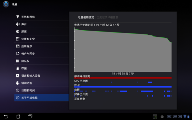
Task: Tap the back navigation button
Action: (6, 116)
